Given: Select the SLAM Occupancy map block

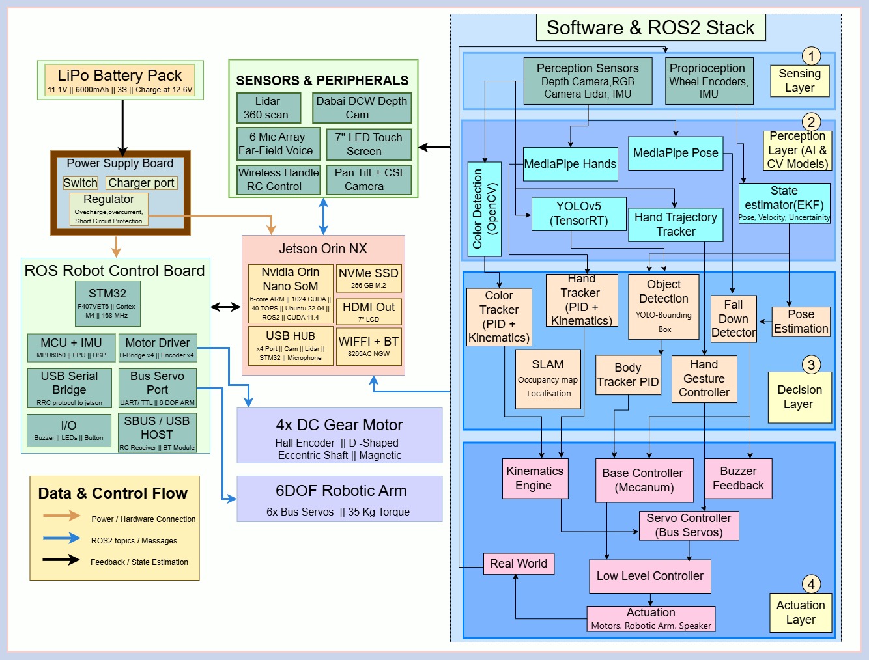Looking at the screenshot, I should [548, 379].
